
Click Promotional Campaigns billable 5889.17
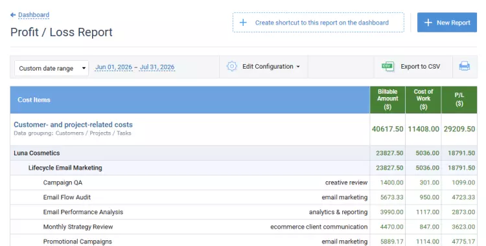(x=392, y=241)
